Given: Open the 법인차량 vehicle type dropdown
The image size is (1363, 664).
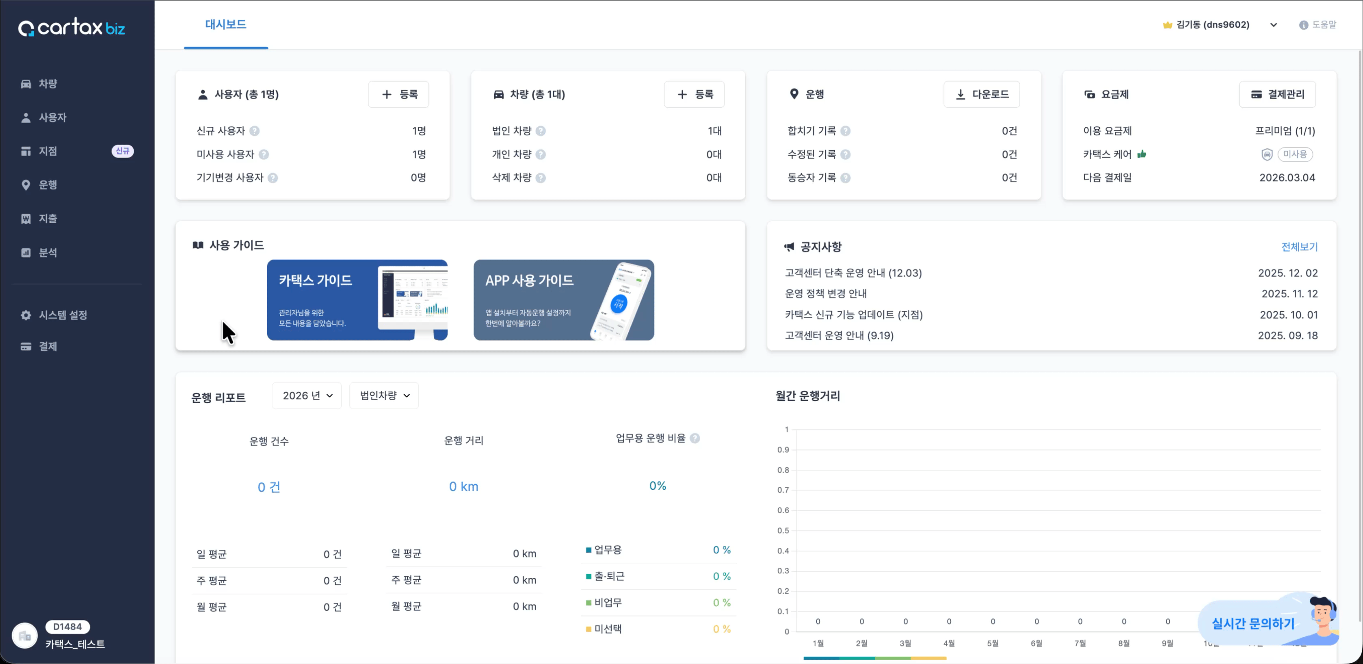Looking at the screenshot, I should tap(384, 395).
